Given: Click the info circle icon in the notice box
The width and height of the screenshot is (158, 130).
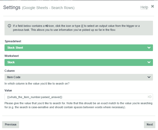Looking at the screenshot, I should point(9,26).
